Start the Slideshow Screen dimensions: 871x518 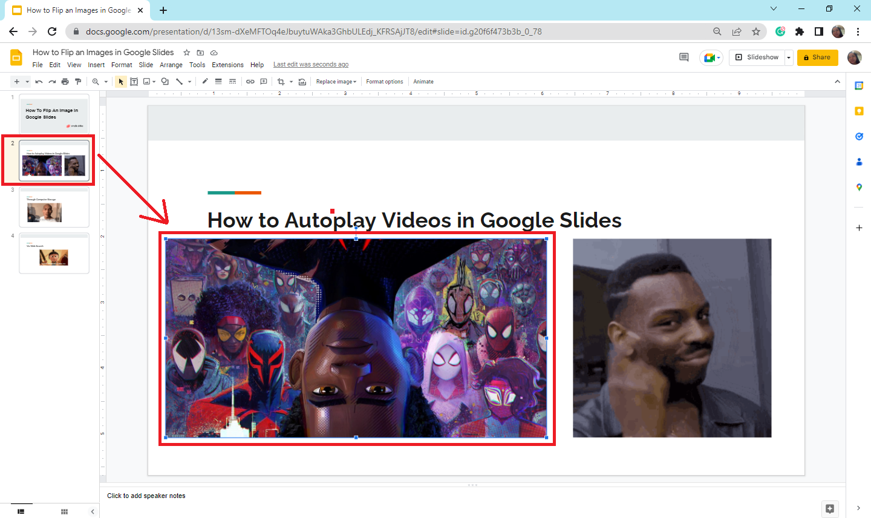(757, 57)
